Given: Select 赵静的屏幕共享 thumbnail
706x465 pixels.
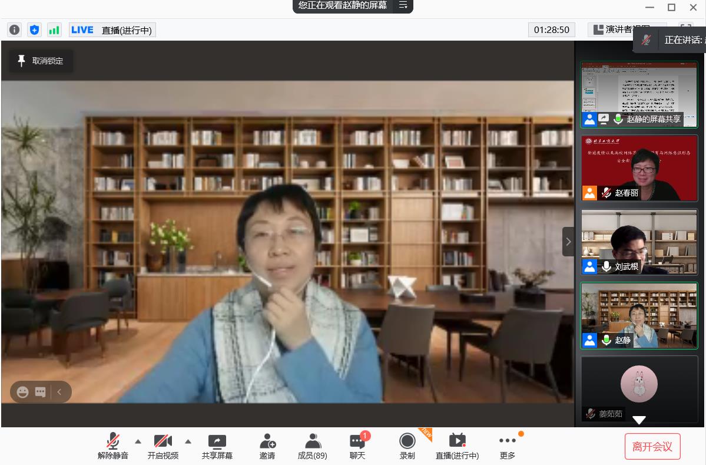Looking at the screenshot, I should point(639,94).
